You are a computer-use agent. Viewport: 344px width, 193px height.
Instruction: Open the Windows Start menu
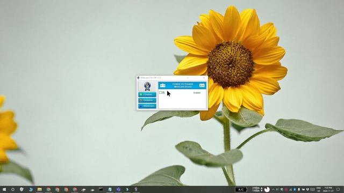(4, 189)
